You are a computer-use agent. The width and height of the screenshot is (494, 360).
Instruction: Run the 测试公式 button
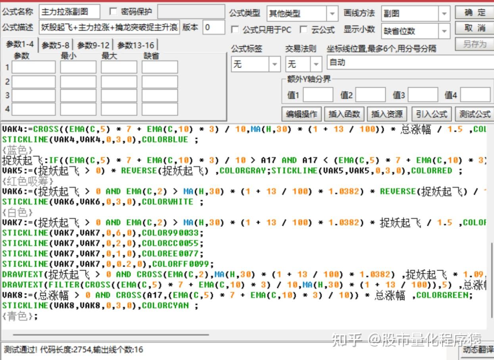click(475, 114)
